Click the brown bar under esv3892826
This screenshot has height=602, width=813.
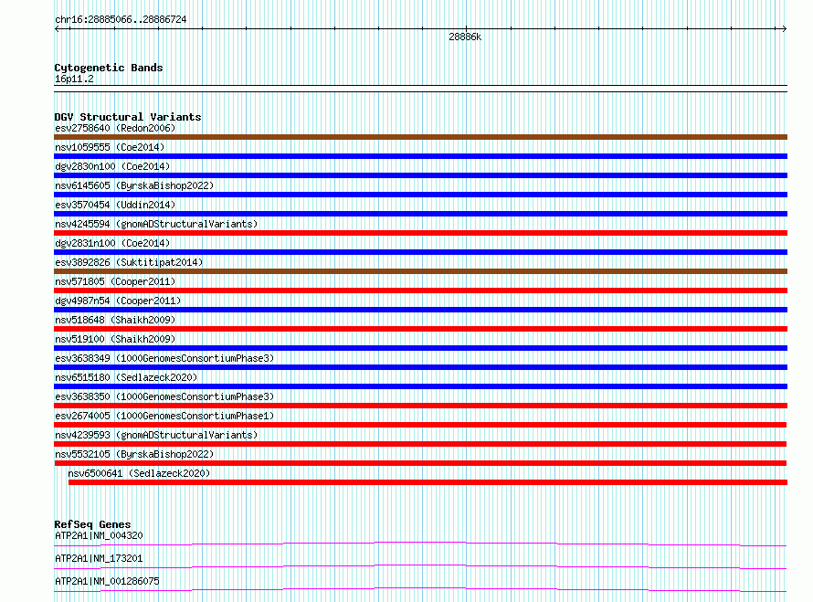click(420, 271)
